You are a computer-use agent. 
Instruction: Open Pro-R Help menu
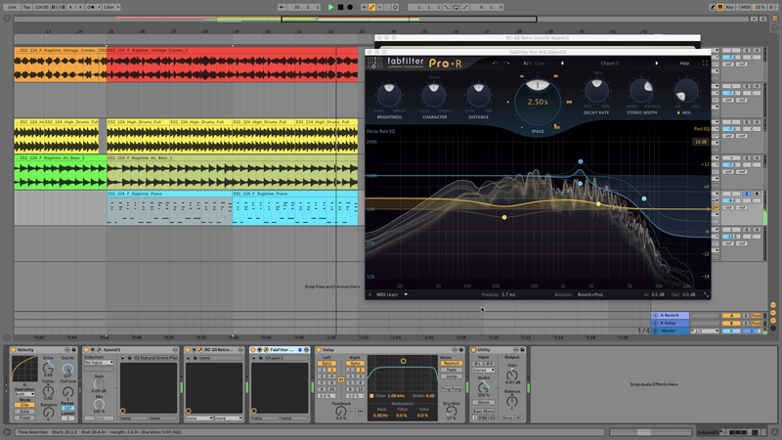click(x=684, y=64)
